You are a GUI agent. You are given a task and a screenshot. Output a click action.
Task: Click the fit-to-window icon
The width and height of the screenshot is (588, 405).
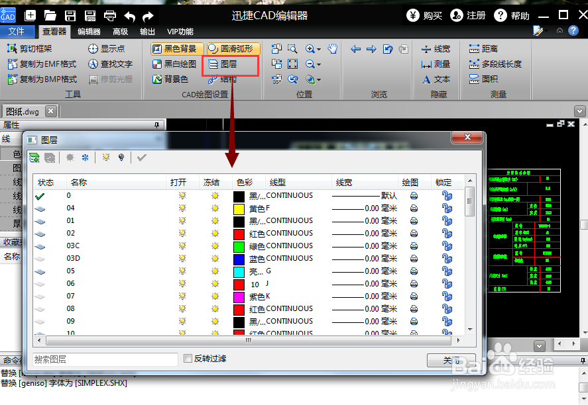click(x=292, y=64)
